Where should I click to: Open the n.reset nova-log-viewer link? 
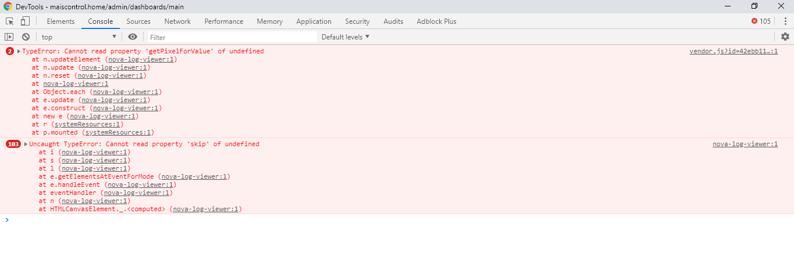point(110,75)
